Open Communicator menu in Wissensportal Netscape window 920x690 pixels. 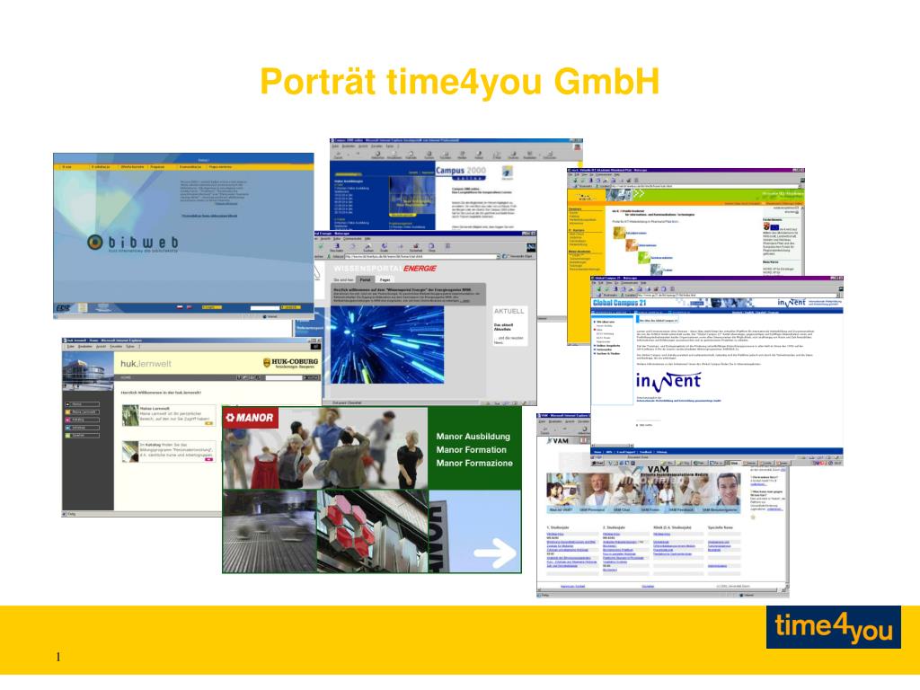point(352,239)
